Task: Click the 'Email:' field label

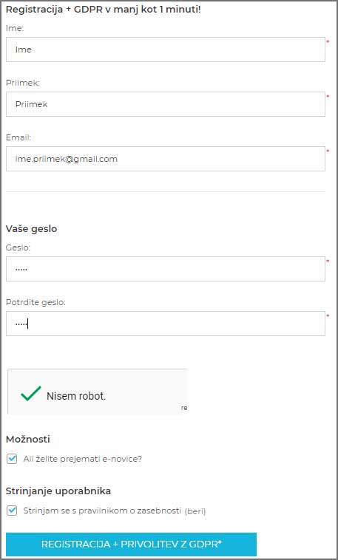Action: pyautogui.click(x=18, y=137)
